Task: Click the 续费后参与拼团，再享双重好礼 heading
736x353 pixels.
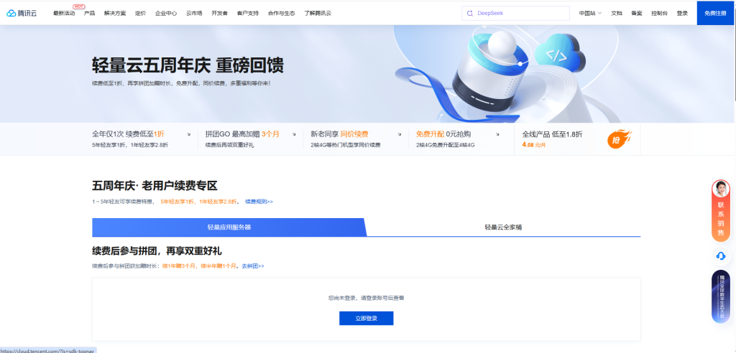Action: pos(157,251)
